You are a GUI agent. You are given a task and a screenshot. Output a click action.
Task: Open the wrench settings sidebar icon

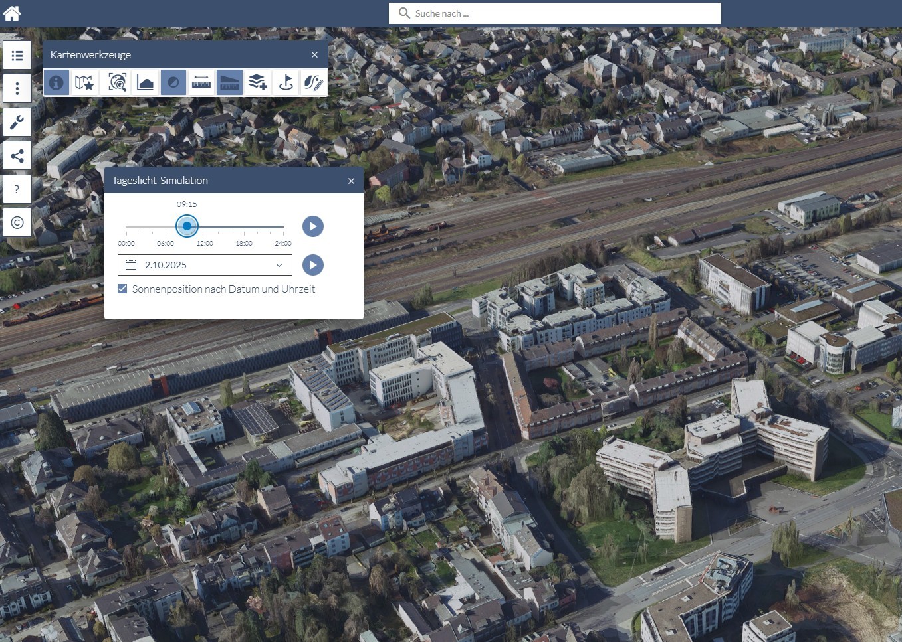tap(17, 122)
